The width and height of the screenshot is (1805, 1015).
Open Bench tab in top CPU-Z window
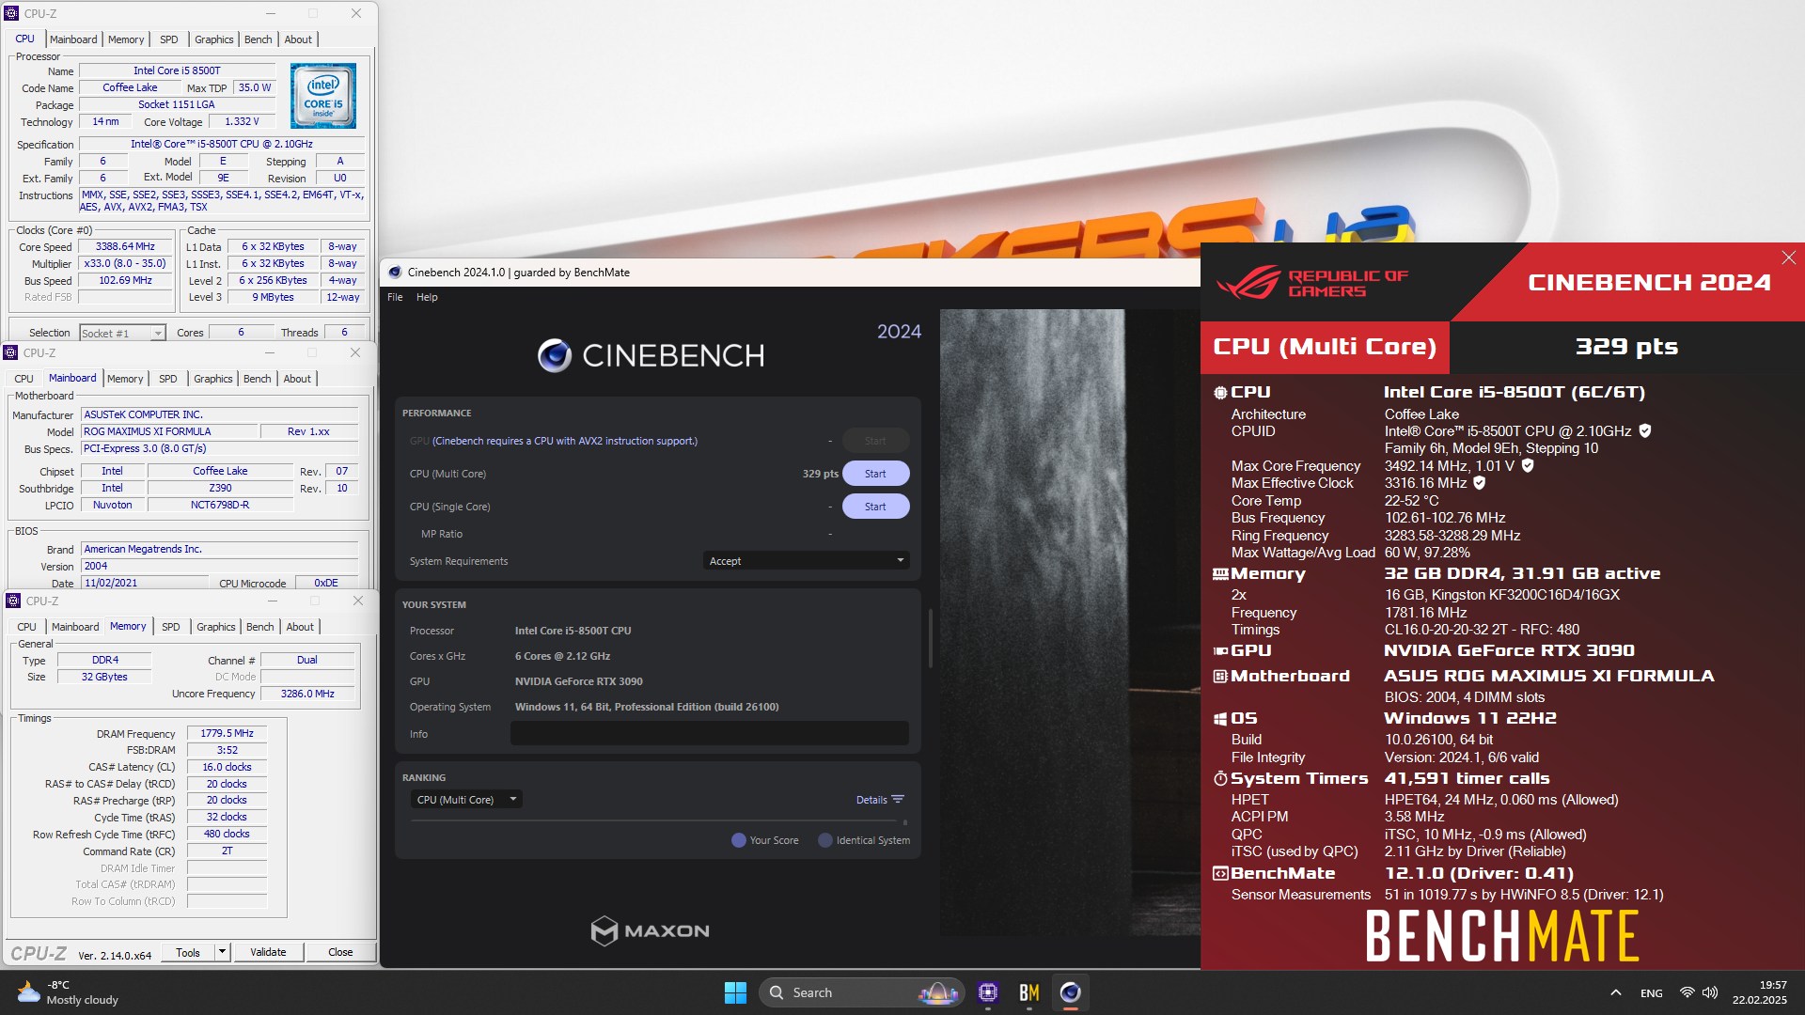pyautogui.click(x=258, y=39)
